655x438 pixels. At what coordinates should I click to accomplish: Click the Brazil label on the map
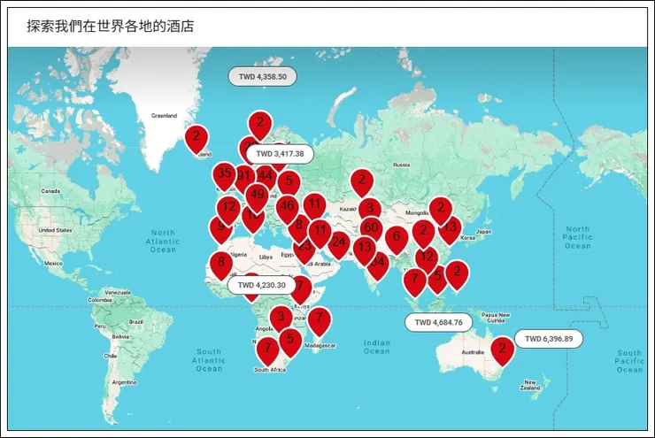(136, 322)
